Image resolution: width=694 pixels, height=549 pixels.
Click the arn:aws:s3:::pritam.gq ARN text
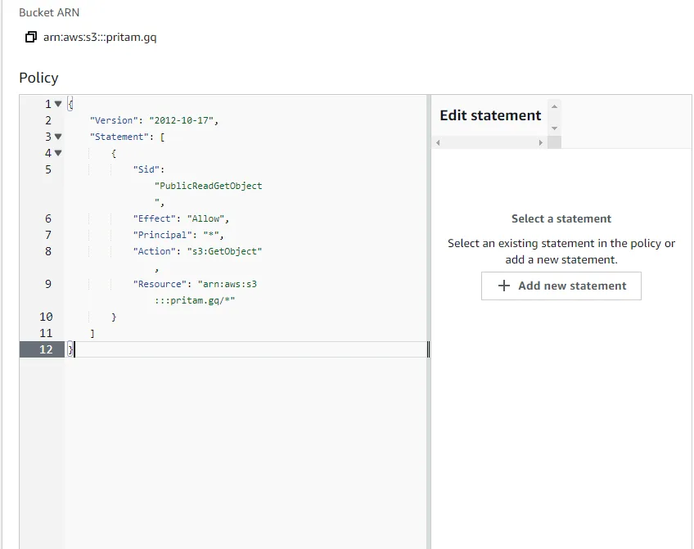coord(100,37)
